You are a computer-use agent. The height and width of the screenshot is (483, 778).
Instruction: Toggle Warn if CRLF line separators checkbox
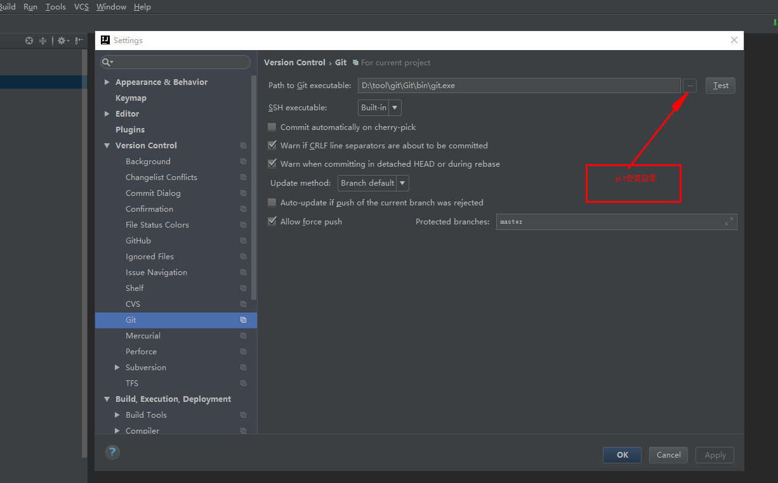(272, 145)
